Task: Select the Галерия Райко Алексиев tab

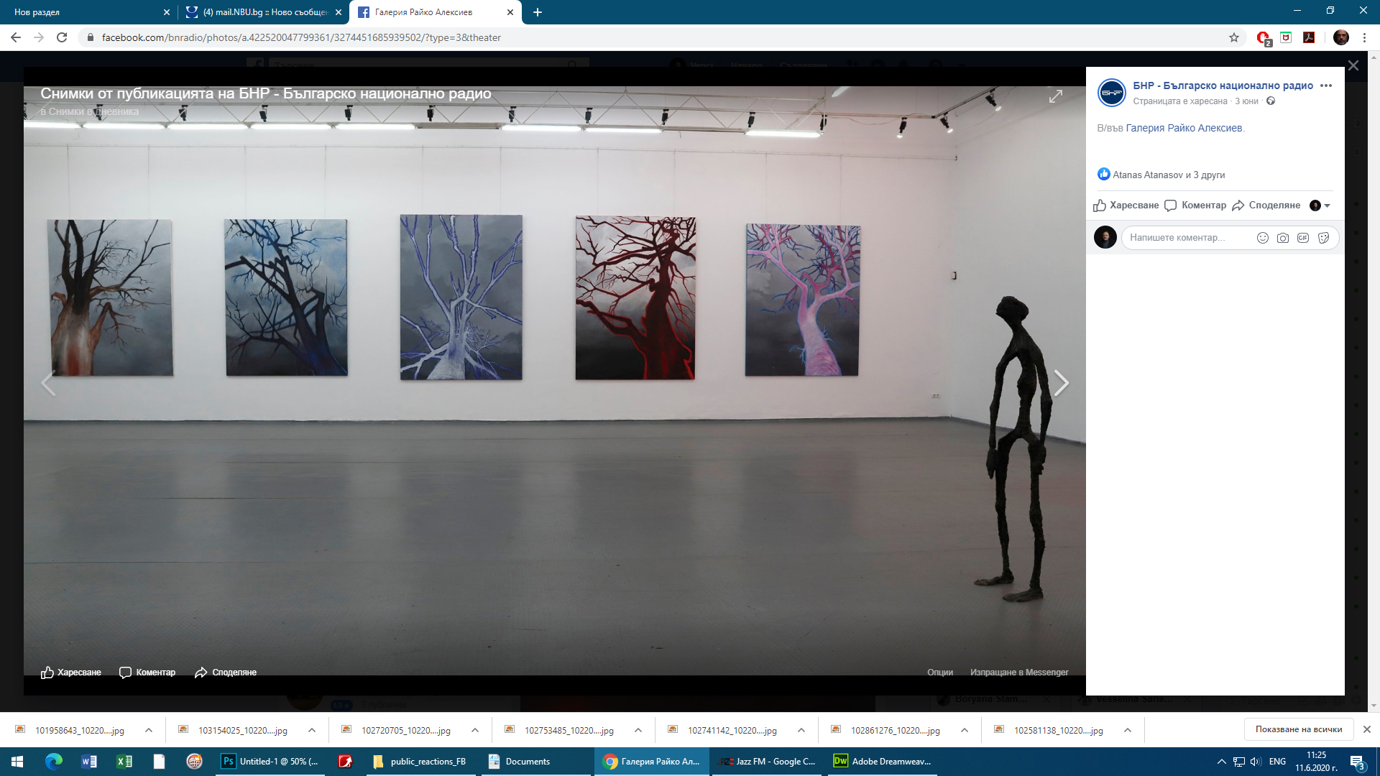Action: pyautogui.click(x=436, y=12)
